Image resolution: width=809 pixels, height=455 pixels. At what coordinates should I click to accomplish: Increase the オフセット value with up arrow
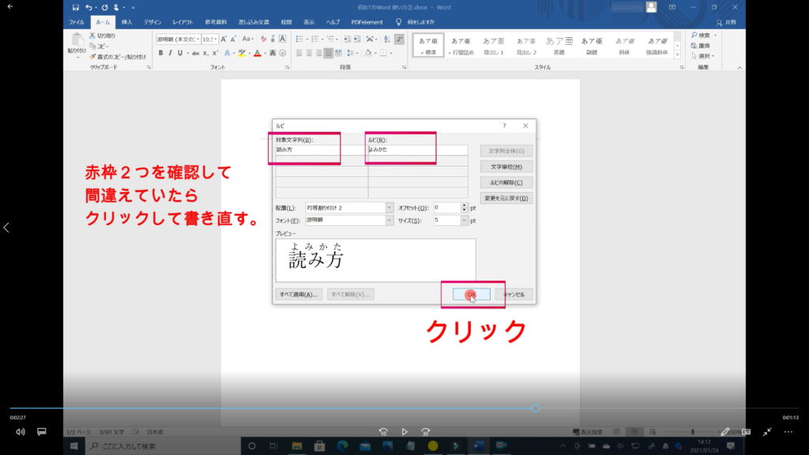point(462,205)
